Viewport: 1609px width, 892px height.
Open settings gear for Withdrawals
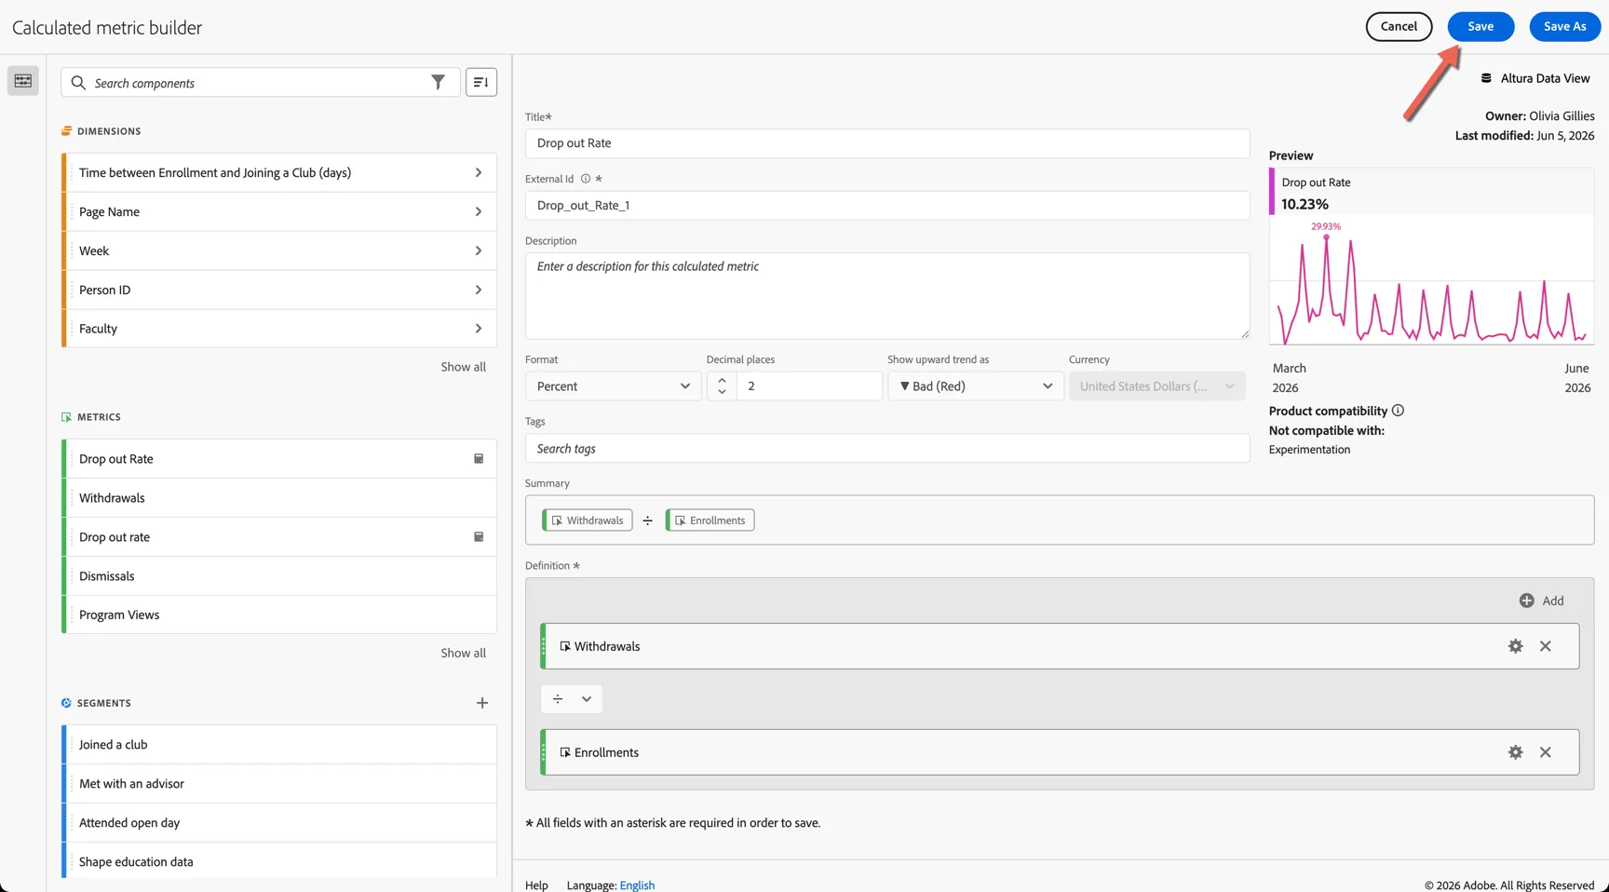(1515, 646)
